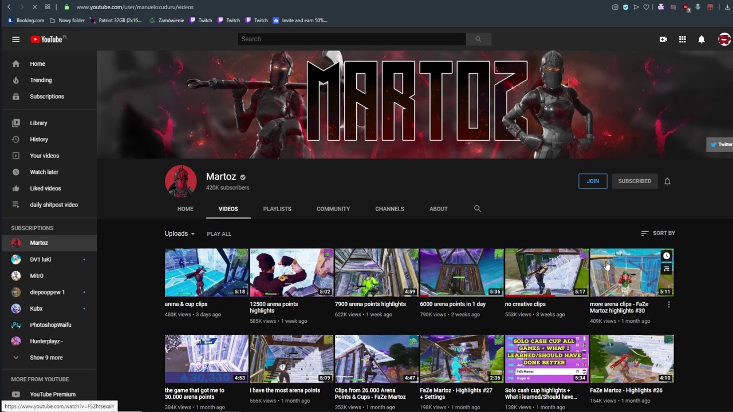Open 12500 arena points highlights thumbnail
Viewport: 733px width, 412px height.
(291, 272)
